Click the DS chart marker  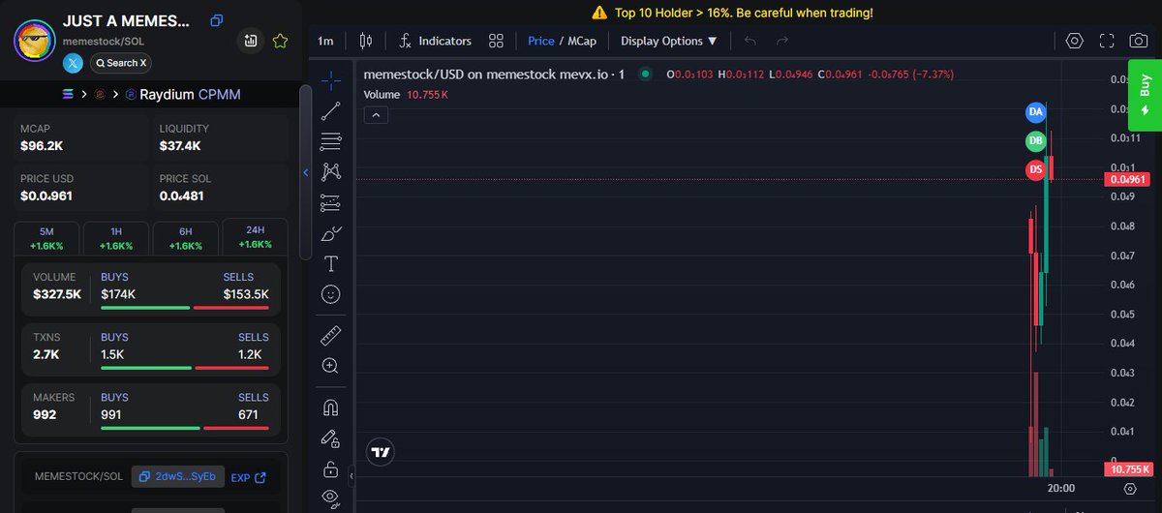point(1036,170)
